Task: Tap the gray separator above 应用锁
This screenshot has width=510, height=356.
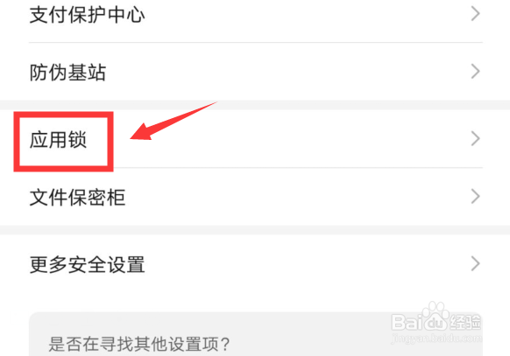Action: pyautogui.click(x=255, y=105)
